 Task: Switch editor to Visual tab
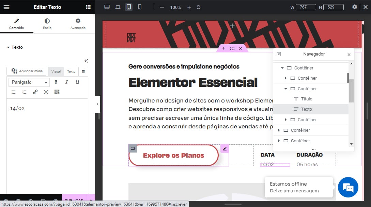[56, 71]
